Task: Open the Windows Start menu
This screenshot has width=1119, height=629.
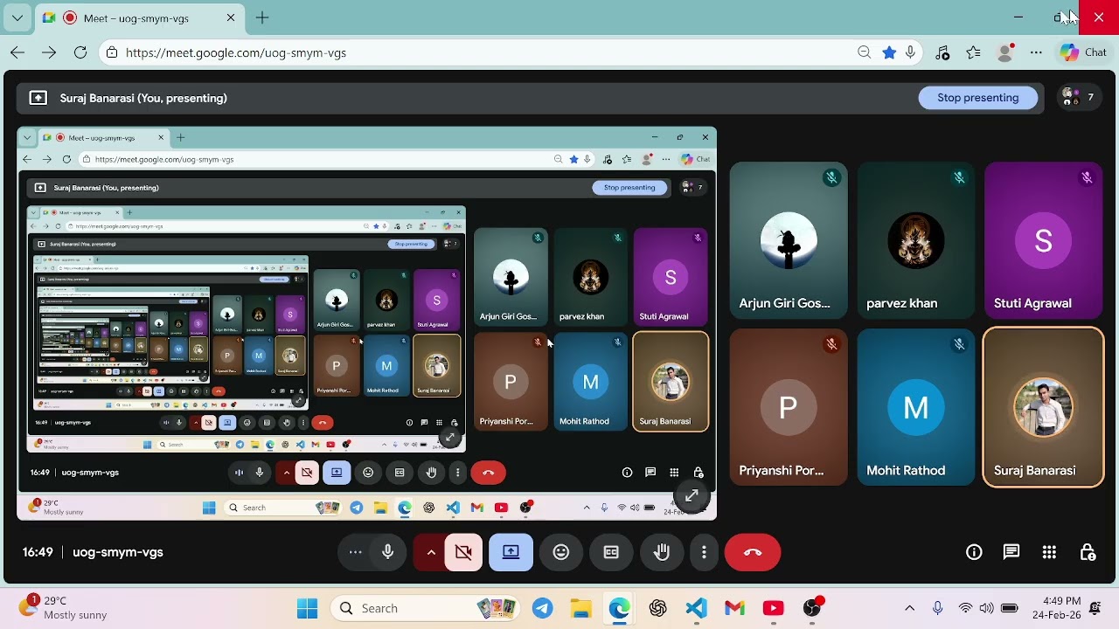Action: pos(307,608)
